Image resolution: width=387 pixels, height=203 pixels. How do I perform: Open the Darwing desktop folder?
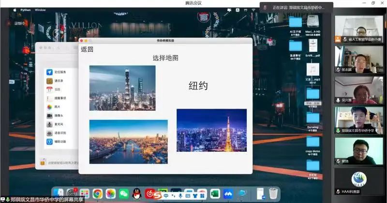(x=313, y=121)
